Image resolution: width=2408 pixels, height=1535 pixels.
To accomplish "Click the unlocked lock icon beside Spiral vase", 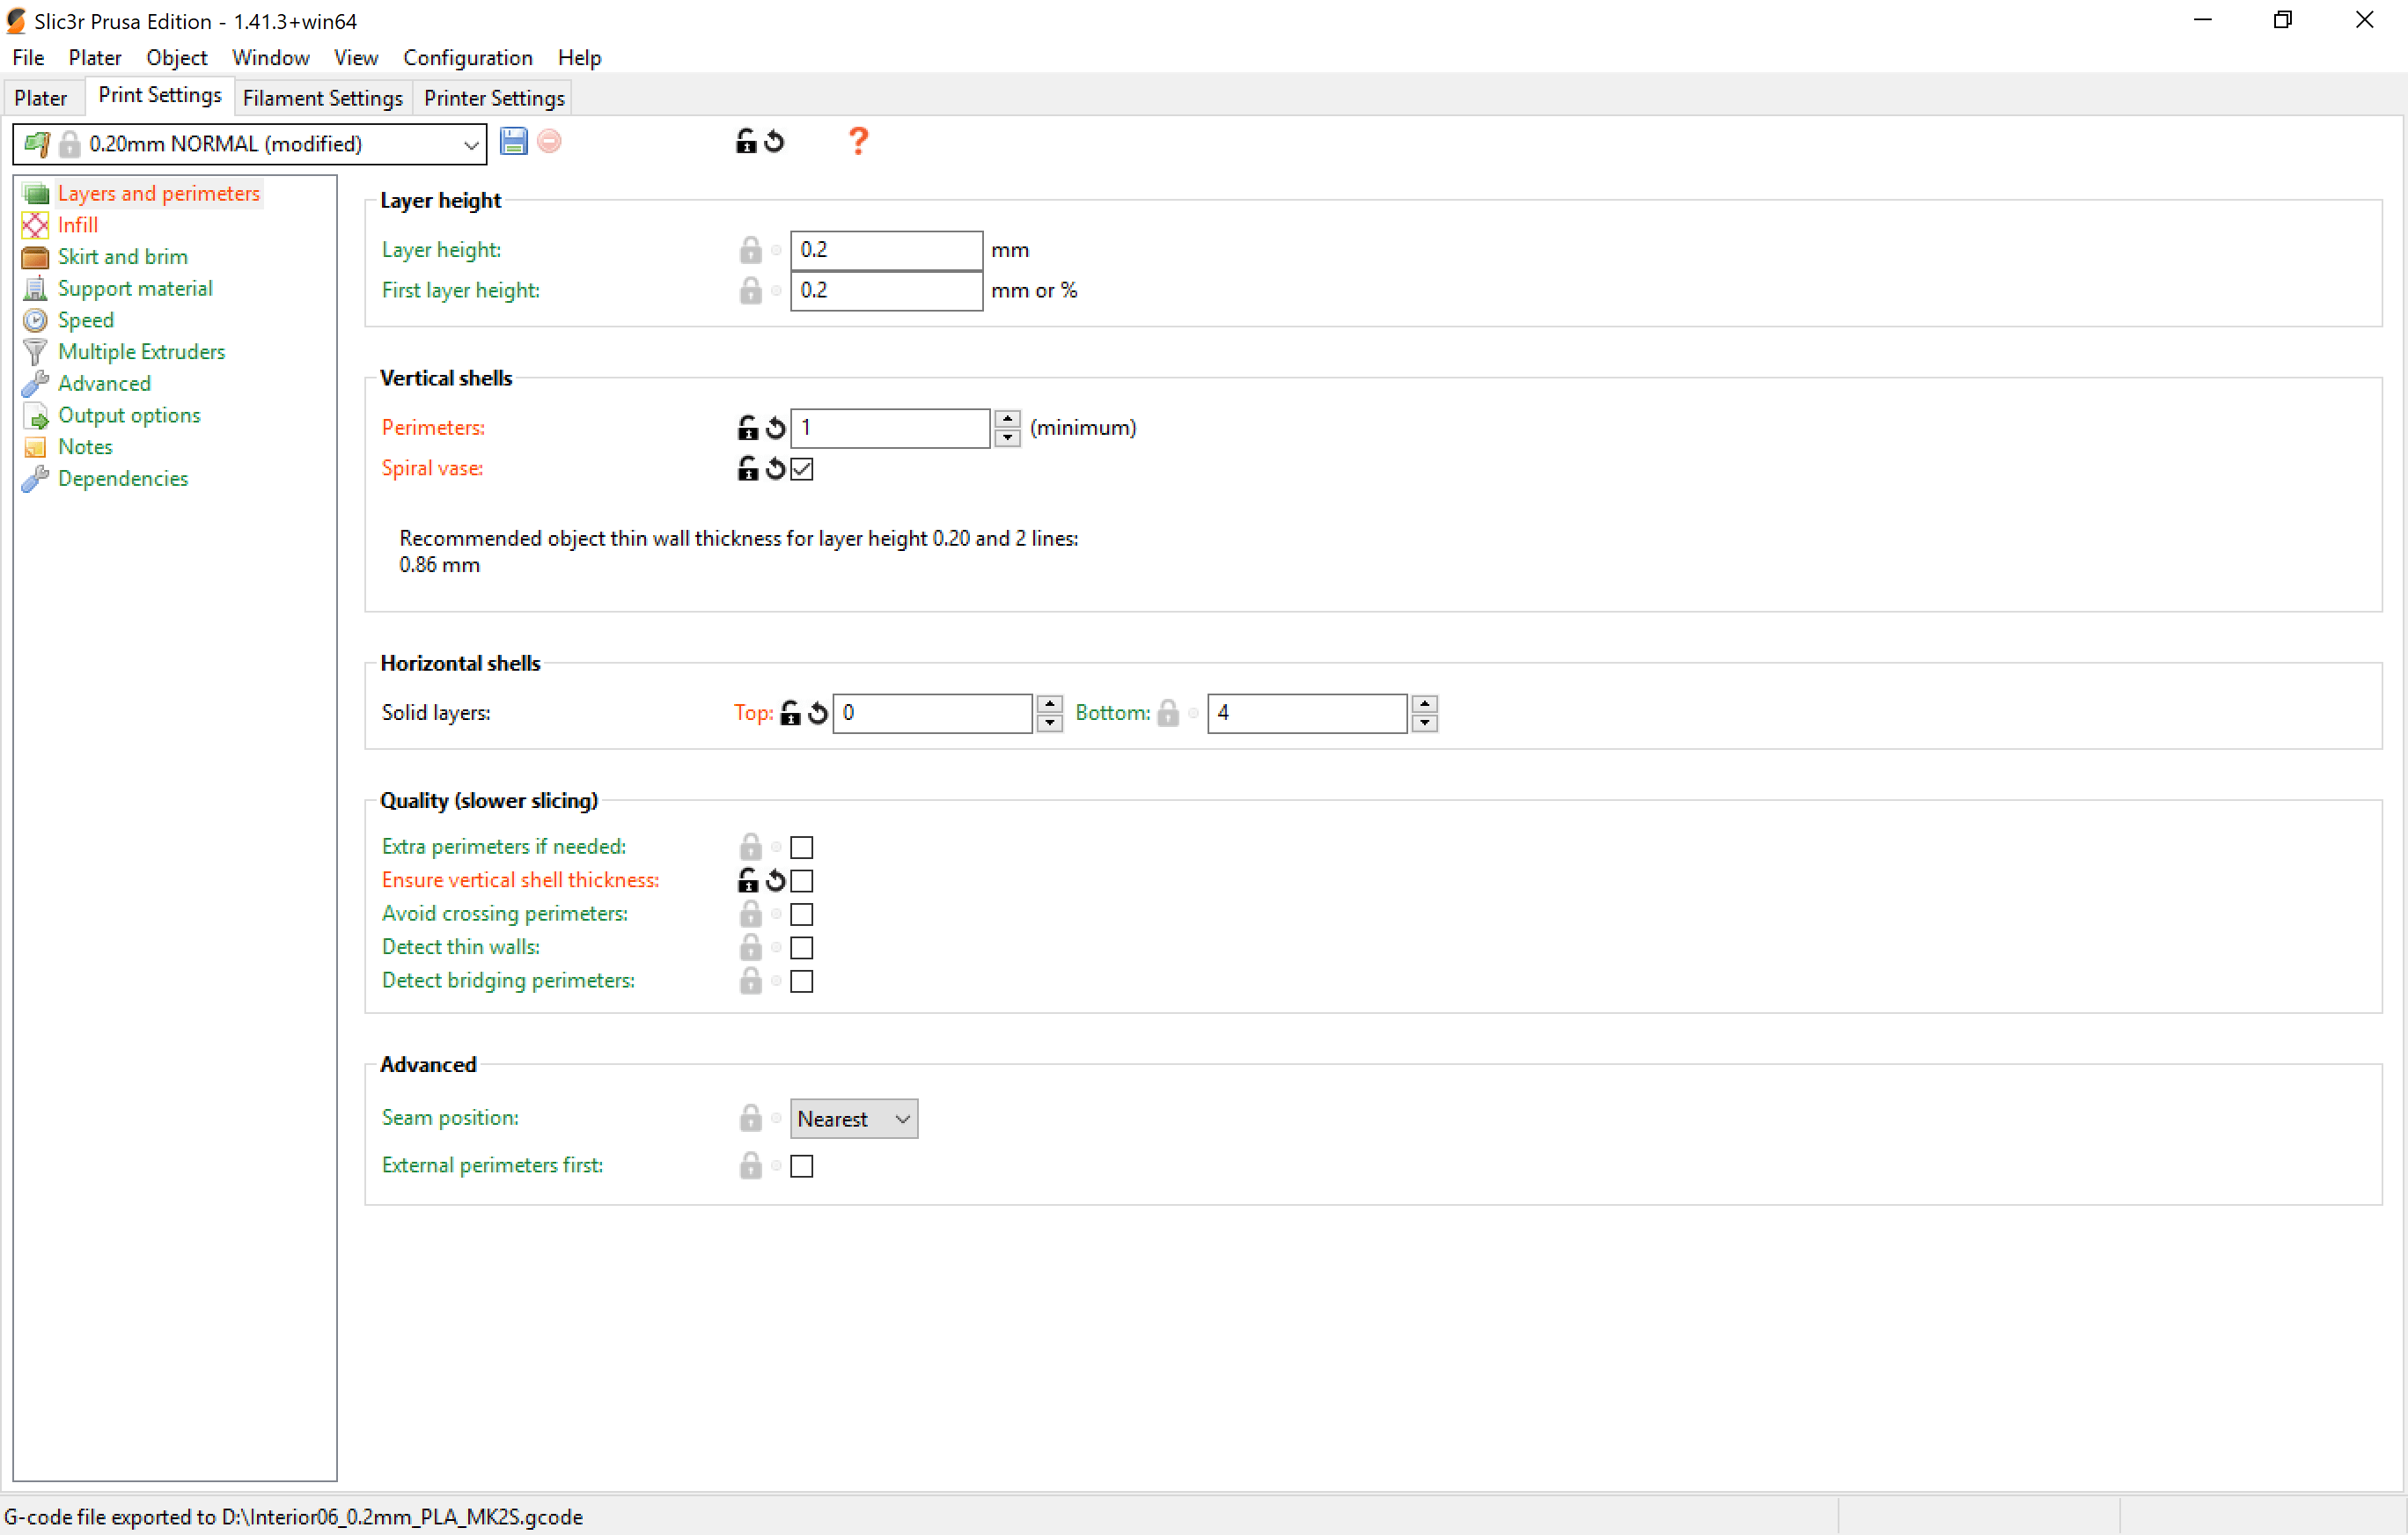I will coord(747,469).
